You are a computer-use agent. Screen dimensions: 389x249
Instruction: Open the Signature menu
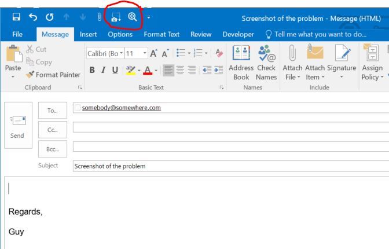(x=342, y=63)
